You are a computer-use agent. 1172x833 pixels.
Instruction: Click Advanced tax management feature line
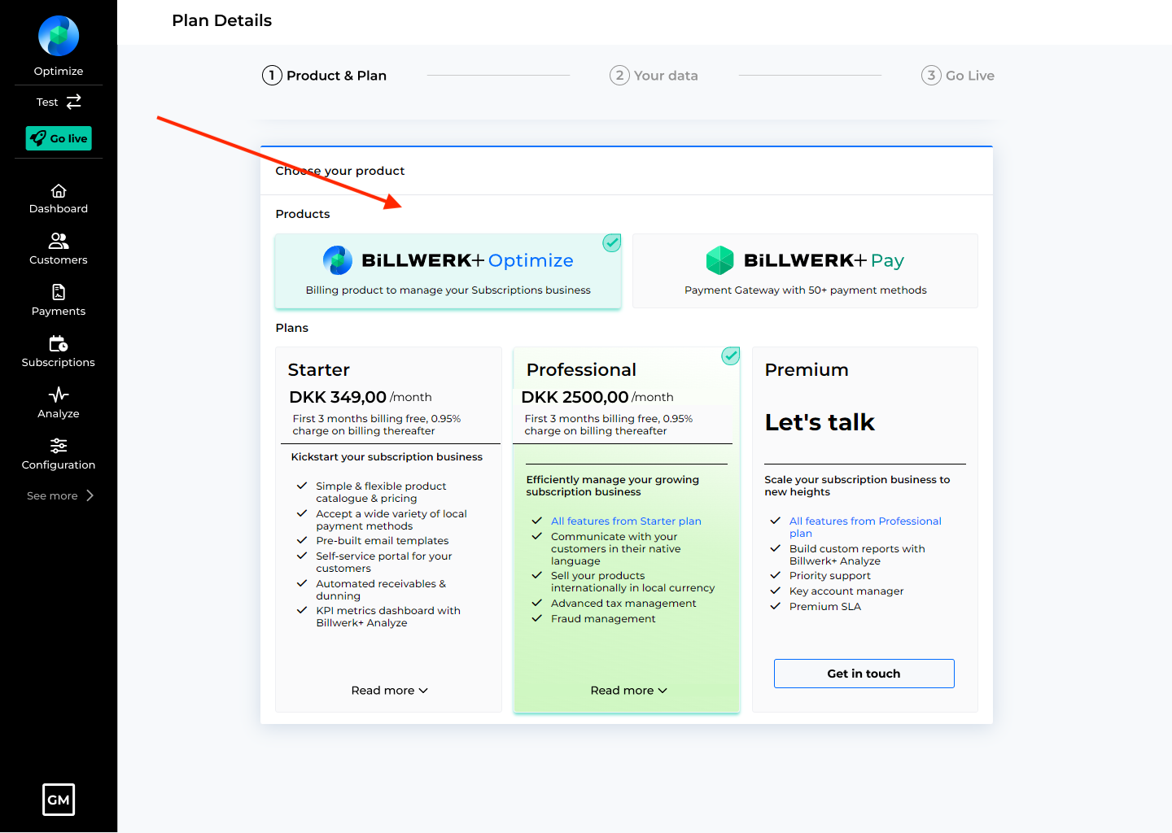pyautogui.click(x=623, y=604)
